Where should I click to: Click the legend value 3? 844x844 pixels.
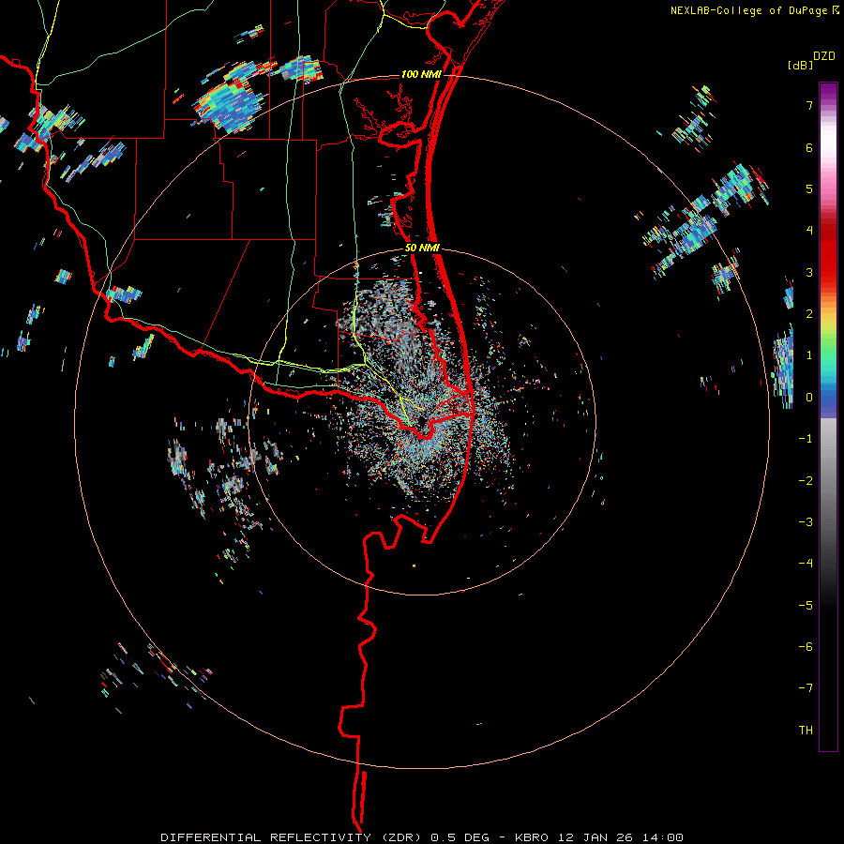(809, 272)
